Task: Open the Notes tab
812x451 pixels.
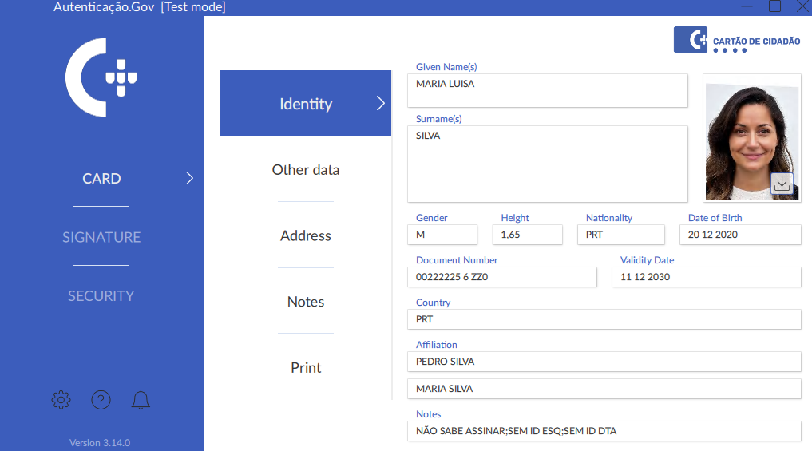Action: point(305,302)
